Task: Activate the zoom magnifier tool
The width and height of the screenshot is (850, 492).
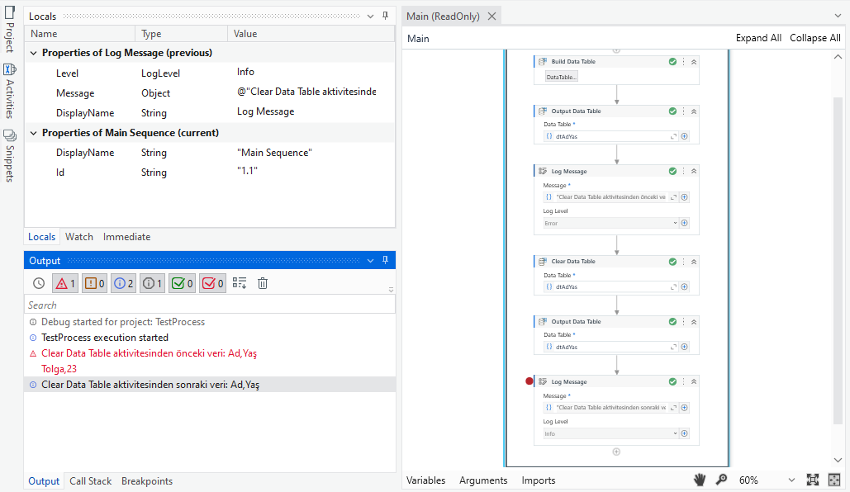Action: [720, 479]
